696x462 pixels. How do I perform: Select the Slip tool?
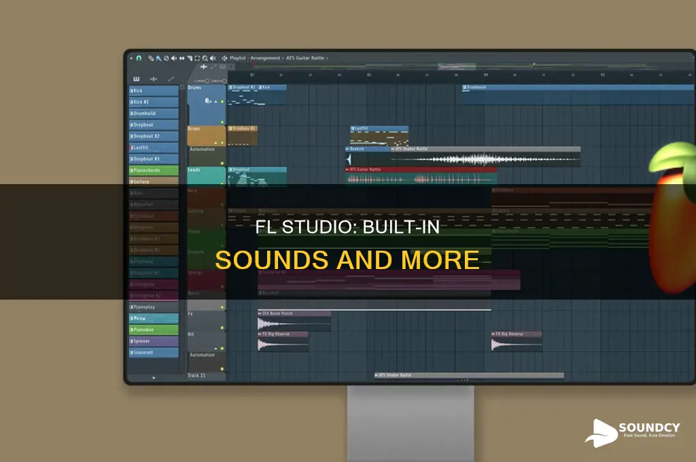click(182, 58)
